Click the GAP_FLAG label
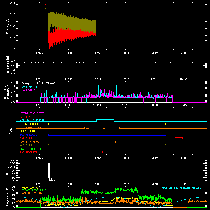The image size is (210, 210). click(26, 117)
